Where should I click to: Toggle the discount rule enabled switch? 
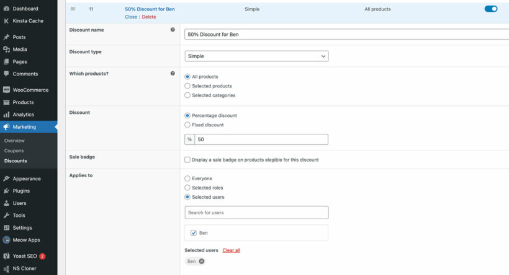pos(491,9)
